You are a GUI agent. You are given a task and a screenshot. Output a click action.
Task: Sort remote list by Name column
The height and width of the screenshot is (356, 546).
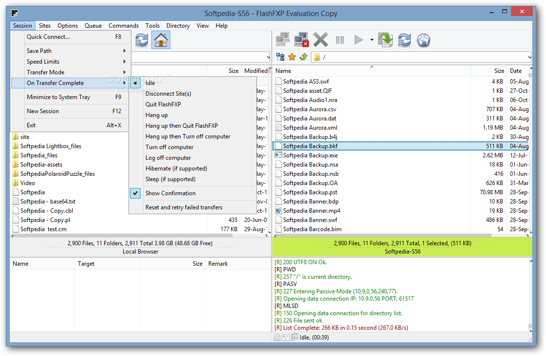tap(372, 70)
